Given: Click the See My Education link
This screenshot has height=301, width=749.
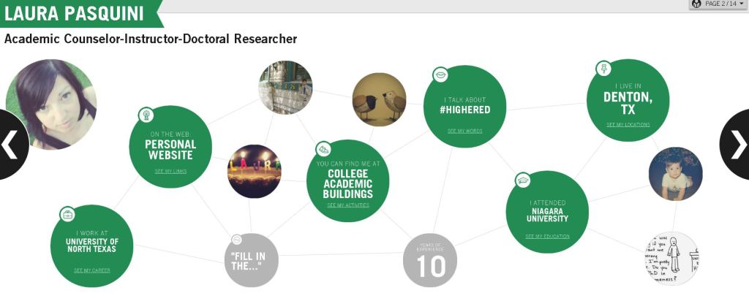Looking at the screenshot, I should coord(547,237).
